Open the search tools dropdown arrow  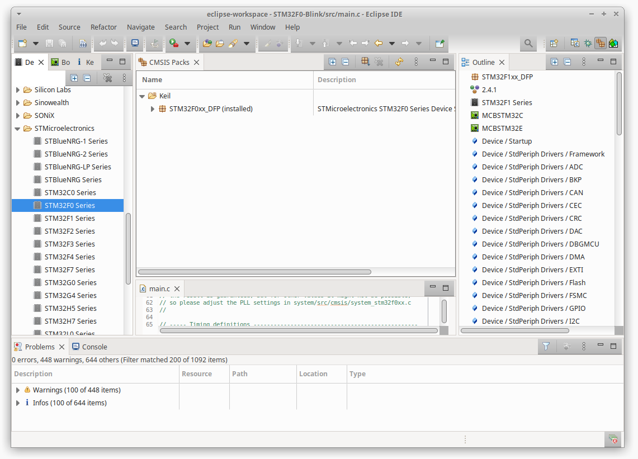coord(246,44)
